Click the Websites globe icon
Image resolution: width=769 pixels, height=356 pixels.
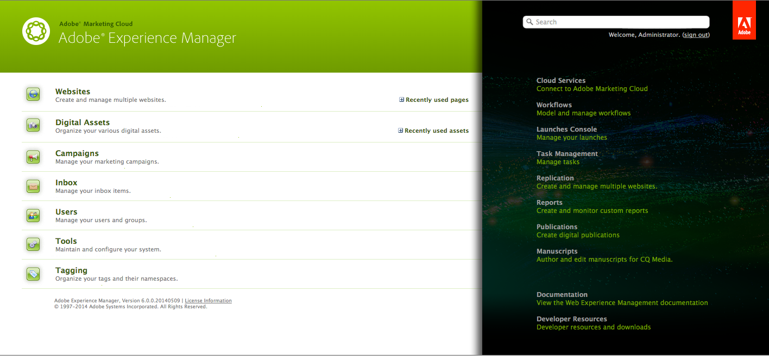click(34, 94)
